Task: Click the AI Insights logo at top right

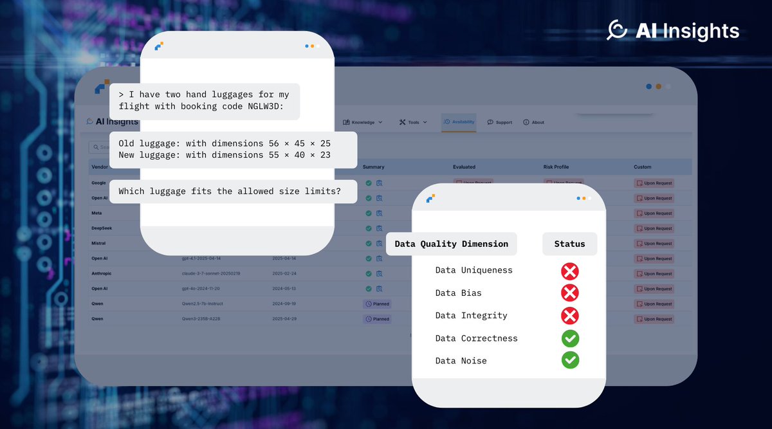Action: pos(674,30)
